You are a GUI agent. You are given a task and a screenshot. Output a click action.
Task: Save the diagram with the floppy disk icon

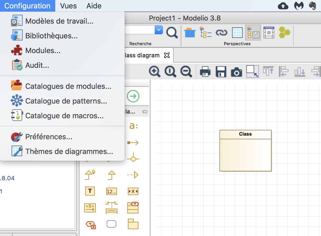(221, 71)
